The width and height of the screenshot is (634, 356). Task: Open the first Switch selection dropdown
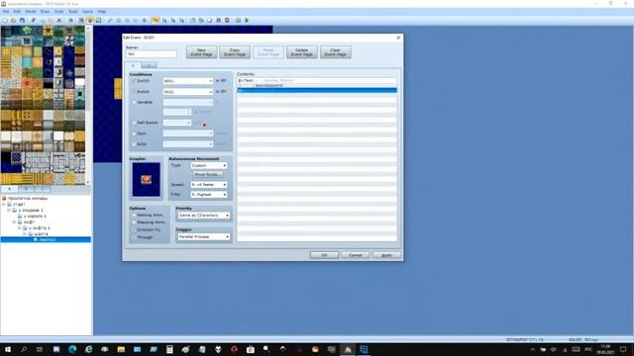tap(188, 81)
